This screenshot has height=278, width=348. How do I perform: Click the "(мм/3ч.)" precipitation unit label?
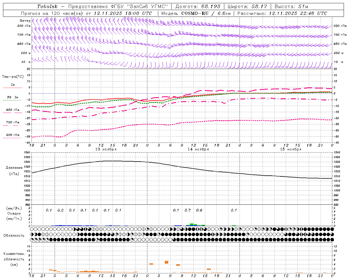tap(14, 208)
